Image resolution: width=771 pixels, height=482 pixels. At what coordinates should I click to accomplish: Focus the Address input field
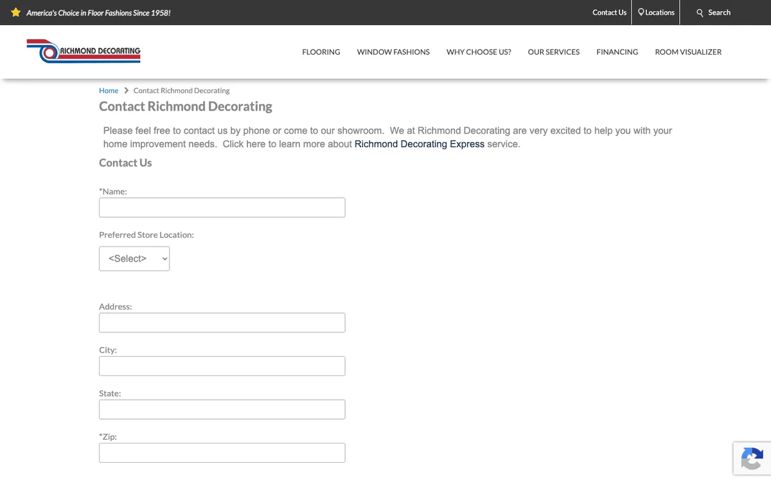point(222,323)
